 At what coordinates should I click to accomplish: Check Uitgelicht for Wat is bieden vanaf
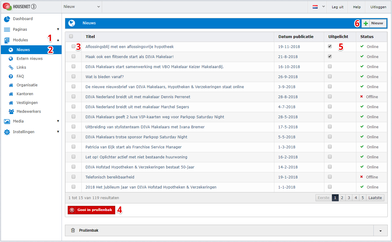(330, 77)
